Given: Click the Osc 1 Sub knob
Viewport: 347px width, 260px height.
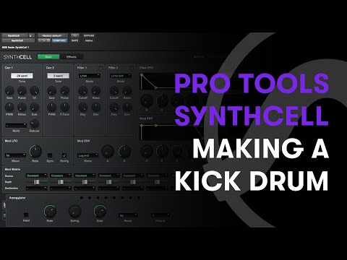Looking at the screenshot, I should (35, 107).
